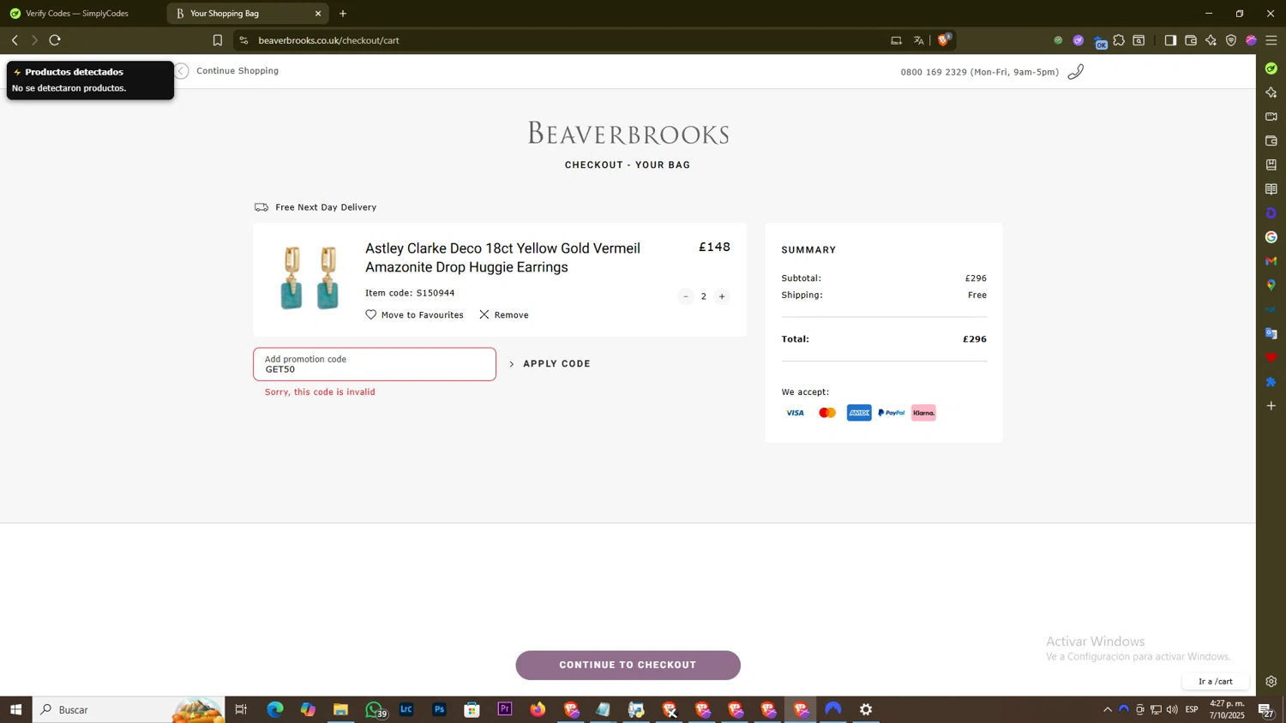This screenshot has width=1286, height=723.
Task: Open the browser extensions puzzle icon
Action: 1119,40
